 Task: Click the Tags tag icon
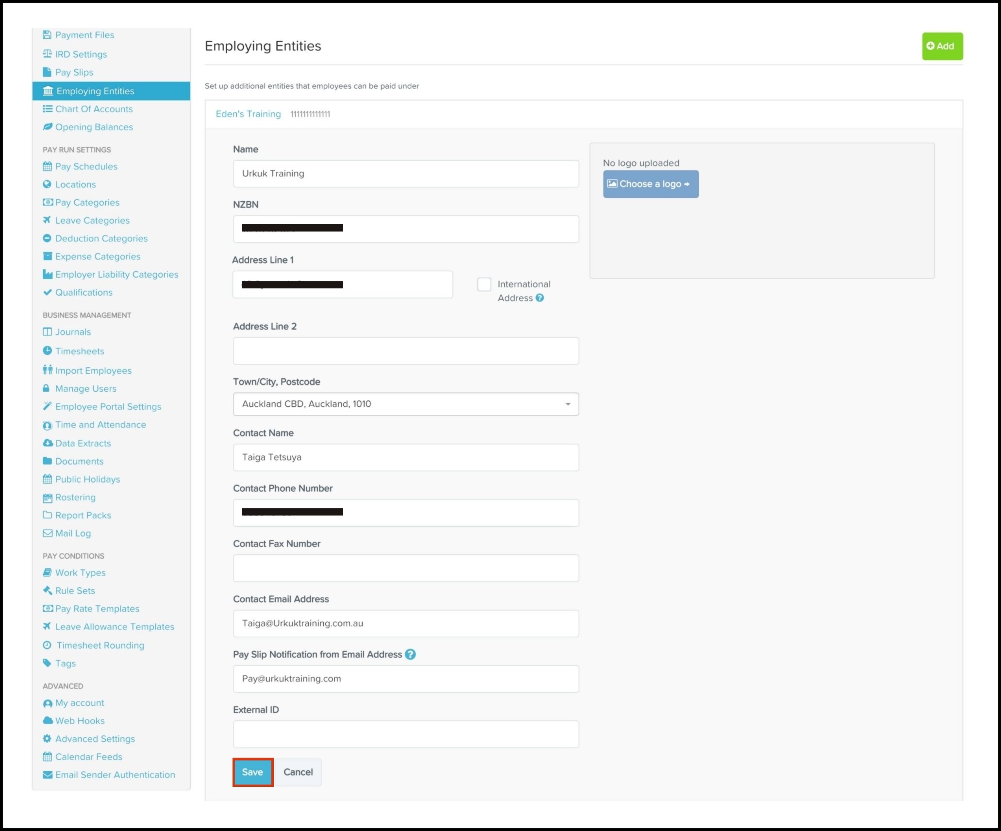click(47, 663)
